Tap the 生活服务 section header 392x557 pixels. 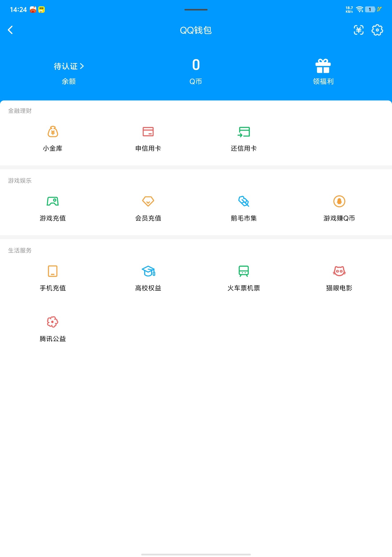[20, 250]
